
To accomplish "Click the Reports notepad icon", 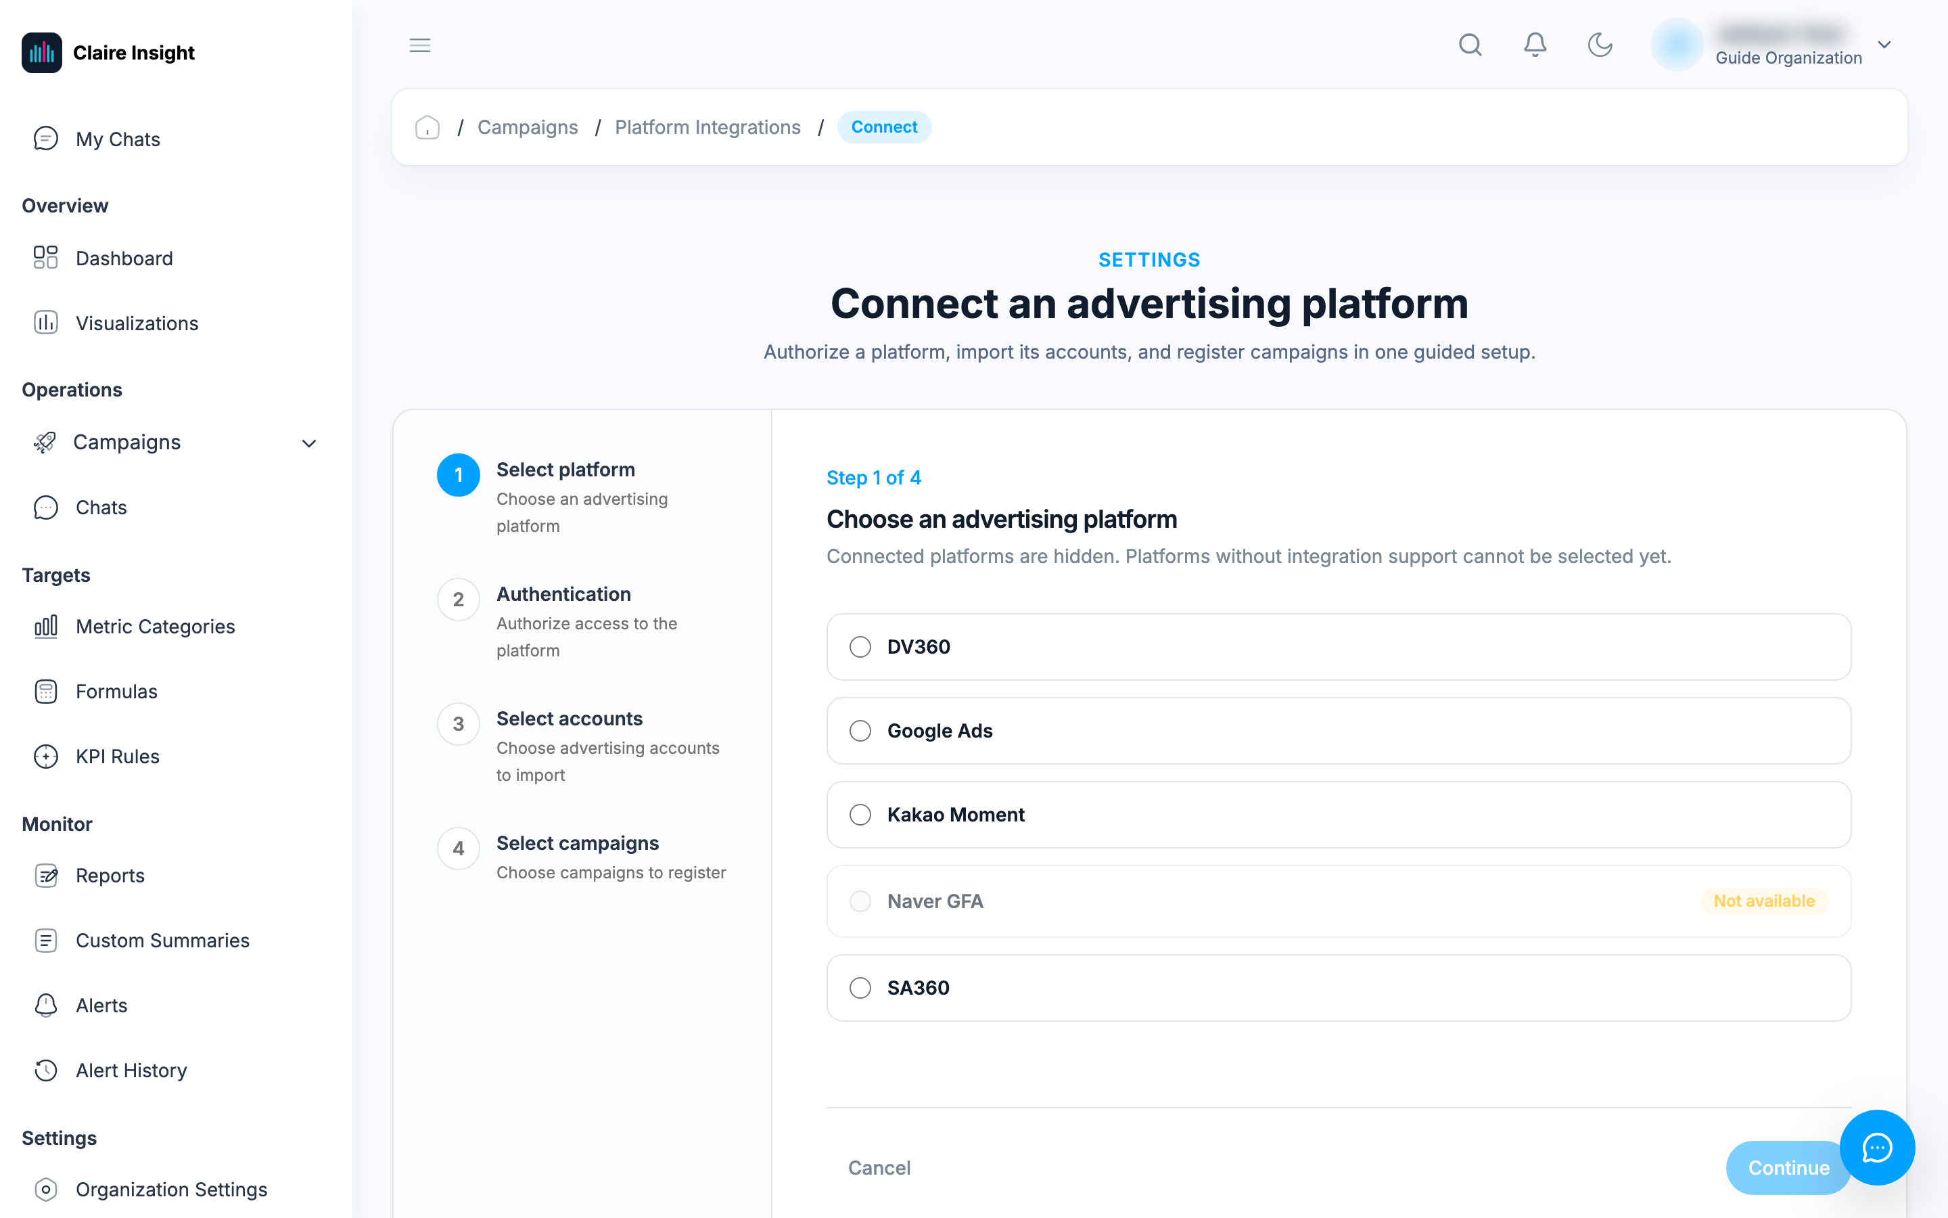I will 46,875.
